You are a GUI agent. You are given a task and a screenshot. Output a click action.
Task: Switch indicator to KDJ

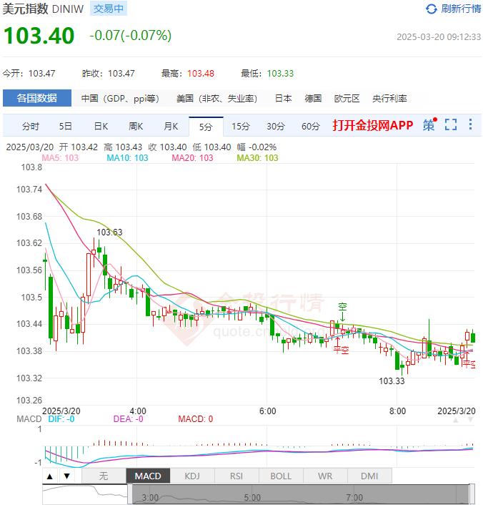point(192,476)
